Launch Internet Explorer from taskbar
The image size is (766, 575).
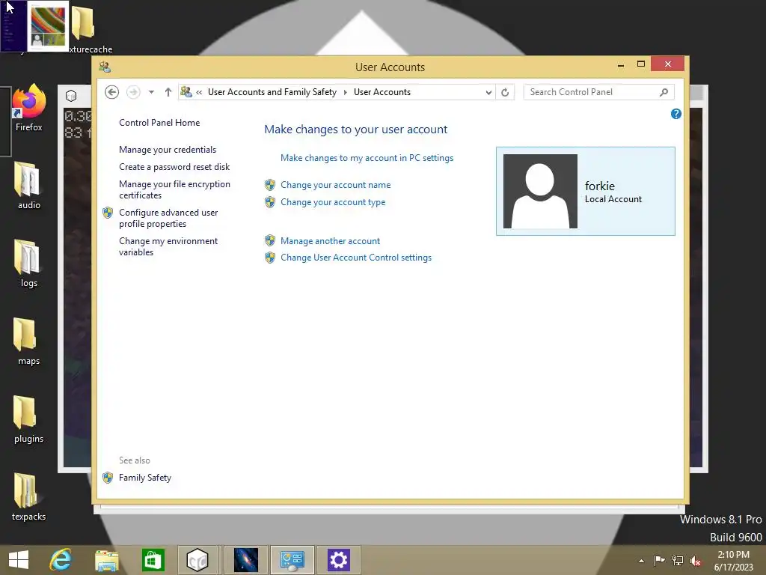61,560
